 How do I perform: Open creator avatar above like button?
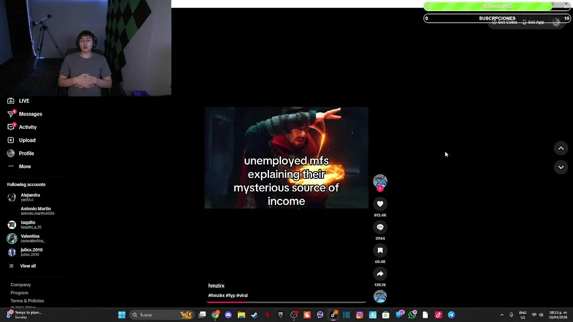click(380, 181)
